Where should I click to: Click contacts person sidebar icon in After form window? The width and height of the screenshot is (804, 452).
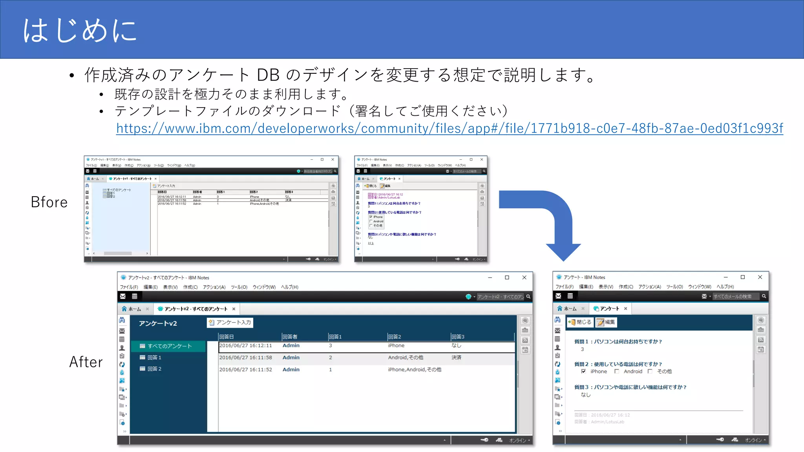(x=557, y=348)
